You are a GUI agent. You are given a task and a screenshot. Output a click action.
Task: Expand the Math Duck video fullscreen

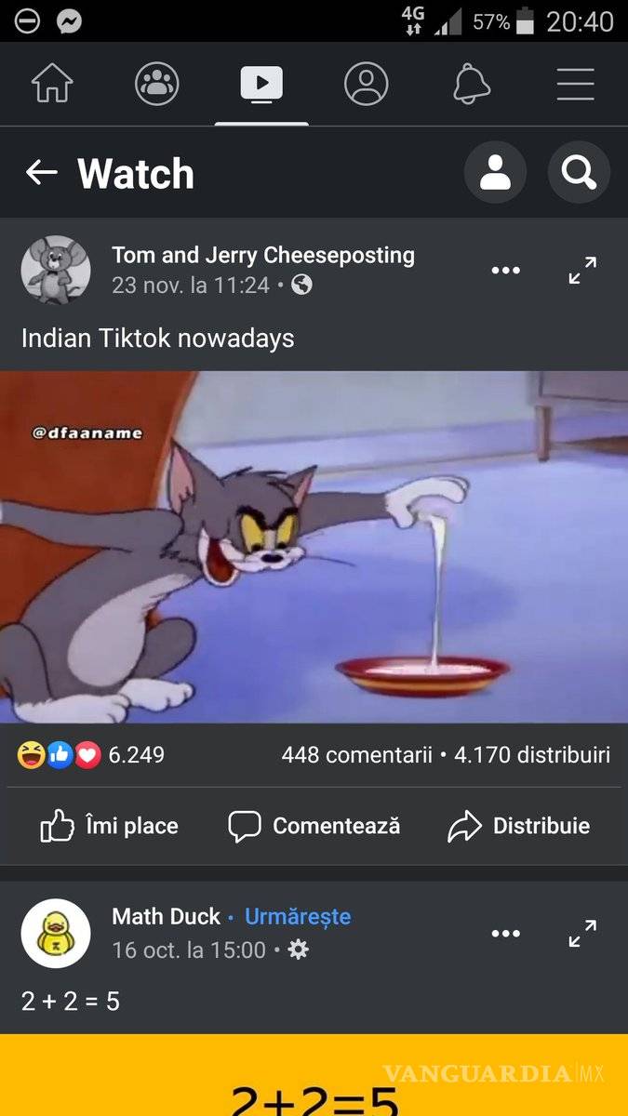583,933
